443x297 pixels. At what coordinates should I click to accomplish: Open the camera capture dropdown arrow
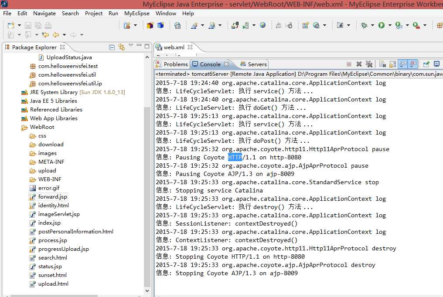[348, 25]
